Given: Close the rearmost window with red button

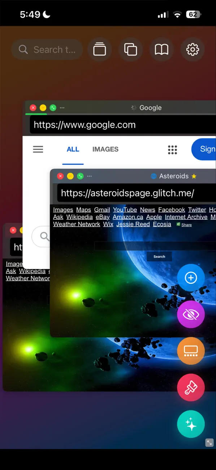Looking at the screenshot, I should pos(13,230).
